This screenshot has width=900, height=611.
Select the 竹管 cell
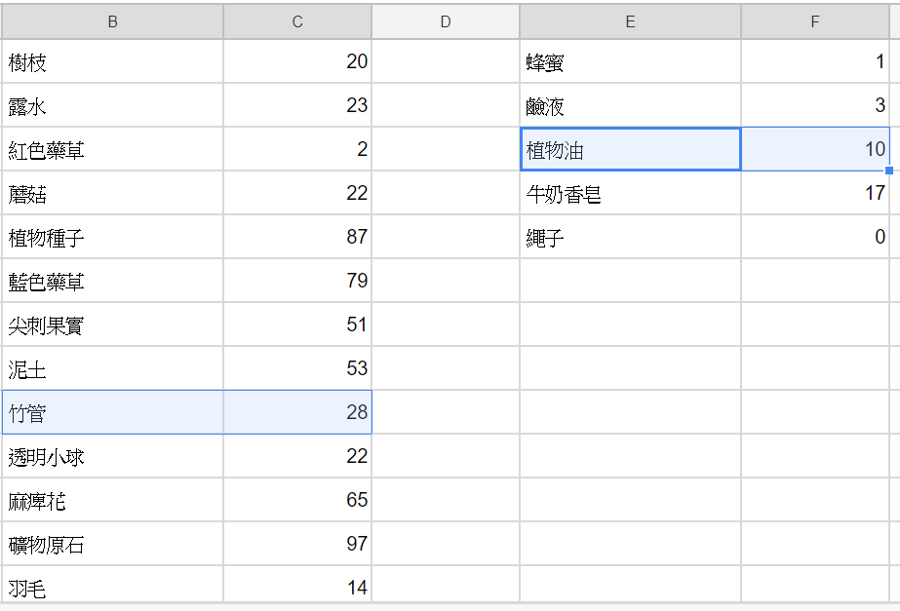(112, 412)
